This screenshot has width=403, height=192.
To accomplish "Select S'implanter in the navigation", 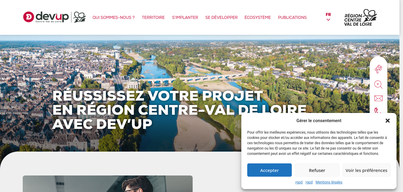I will tap(185, 17).
